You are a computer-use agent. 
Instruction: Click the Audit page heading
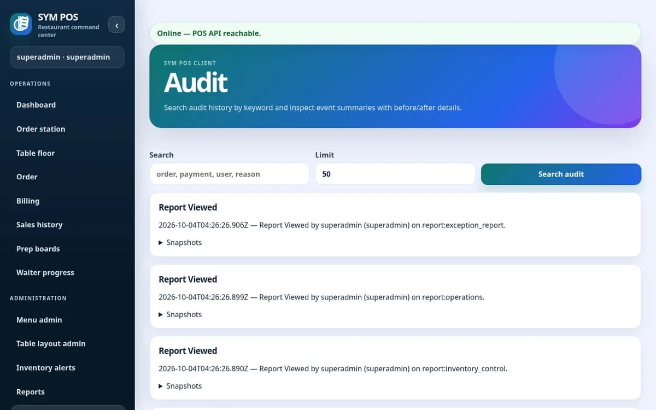[x=196, y=83]
